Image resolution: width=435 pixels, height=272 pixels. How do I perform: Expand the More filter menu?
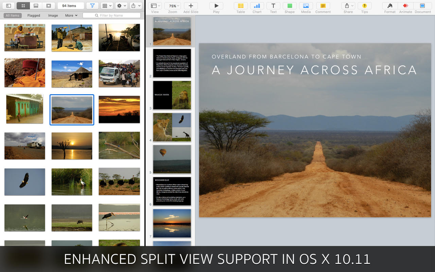(71, 15)
